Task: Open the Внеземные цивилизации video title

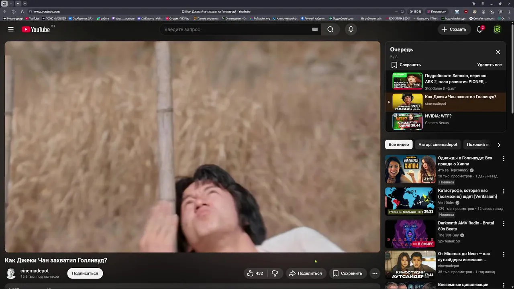Action: (463, 285)
